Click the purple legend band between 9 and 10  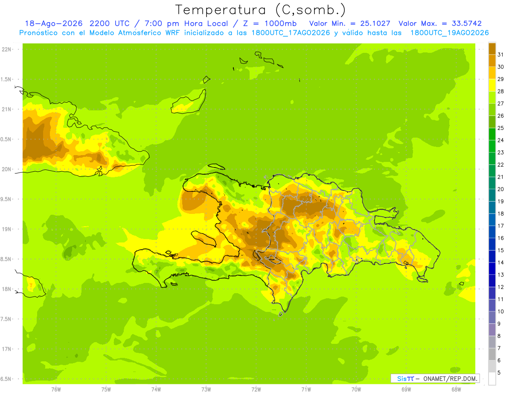[x=492, y=317]
